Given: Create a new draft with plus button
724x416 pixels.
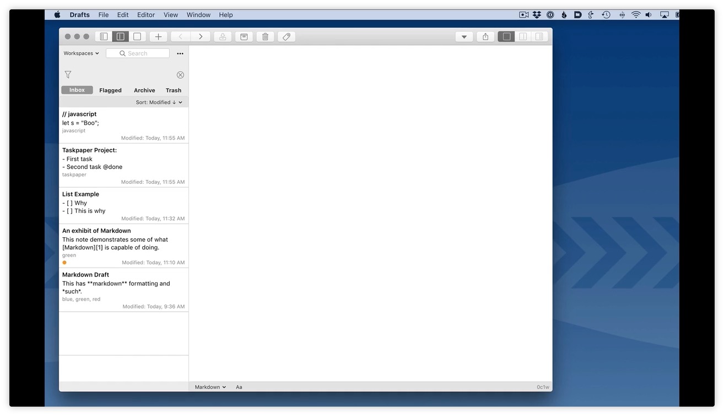Looking at the screenshot, I should (158, 37).
